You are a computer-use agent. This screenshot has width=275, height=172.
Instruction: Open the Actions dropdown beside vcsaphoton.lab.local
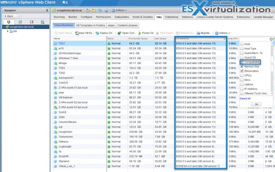119,10
